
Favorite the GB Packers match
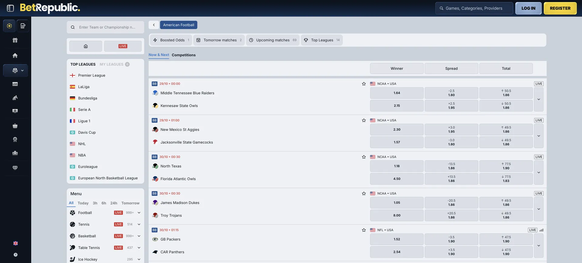pos(364,230)
